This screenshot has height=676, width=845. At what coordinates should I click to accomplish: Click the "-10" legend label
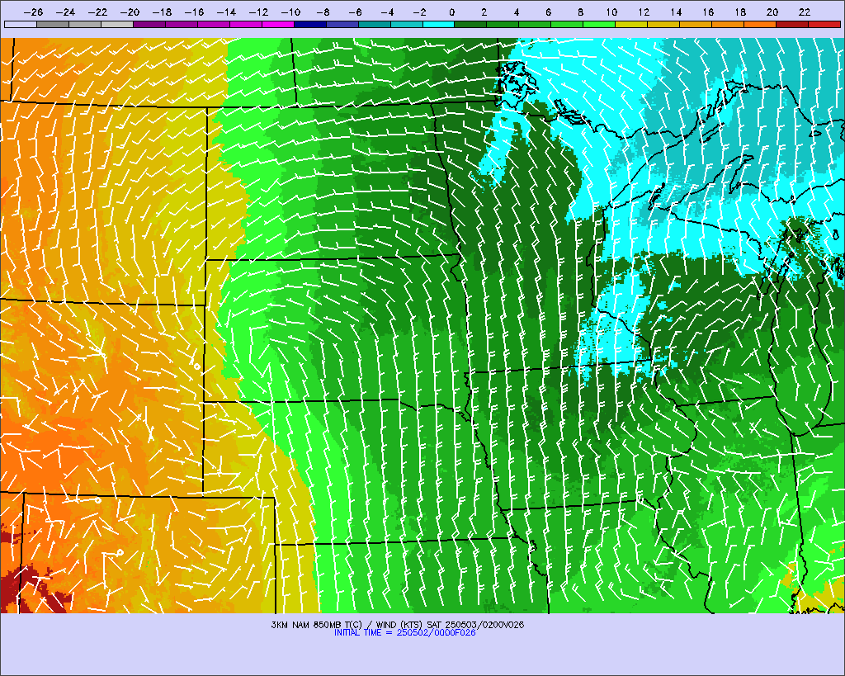tap(290, 12)
